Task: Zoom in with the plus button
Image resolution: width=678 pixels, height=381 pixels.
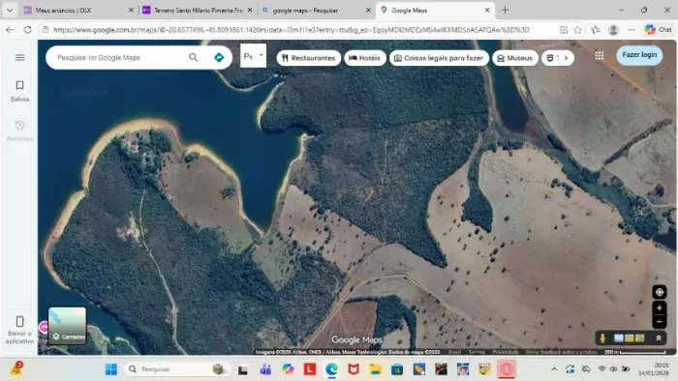Action: pos(660,308)
